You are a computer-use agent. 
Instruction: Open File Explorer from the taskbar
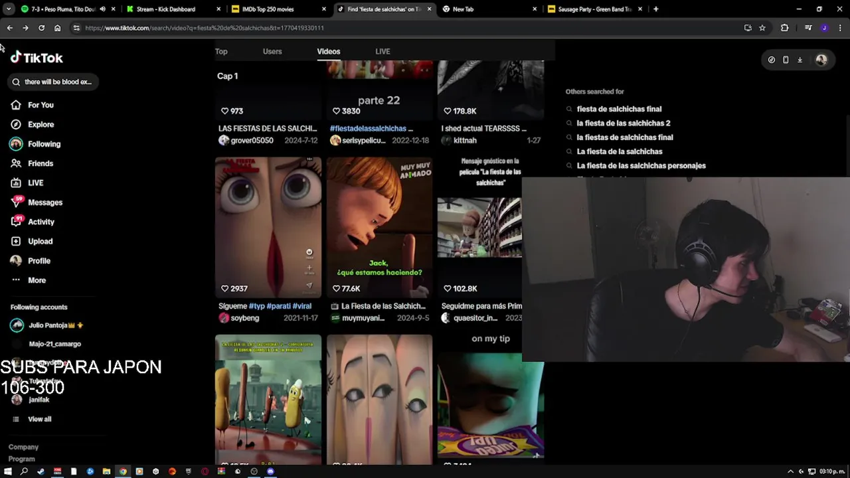pos(106,471)
